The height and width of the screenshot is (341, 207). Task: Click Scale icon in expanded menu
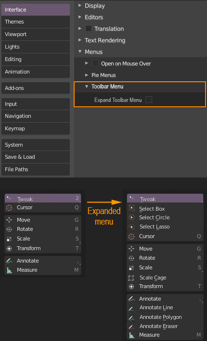point(131,268)
